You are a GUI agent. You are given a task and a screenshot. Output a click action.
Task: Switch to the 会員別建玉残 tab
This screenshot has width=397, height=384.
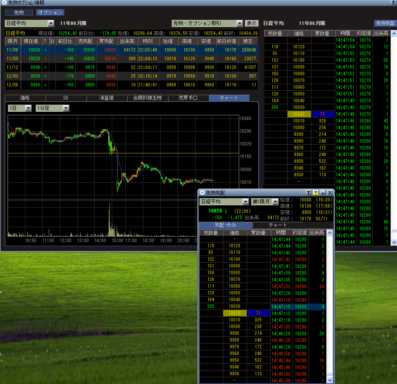[x=148, y=98]
